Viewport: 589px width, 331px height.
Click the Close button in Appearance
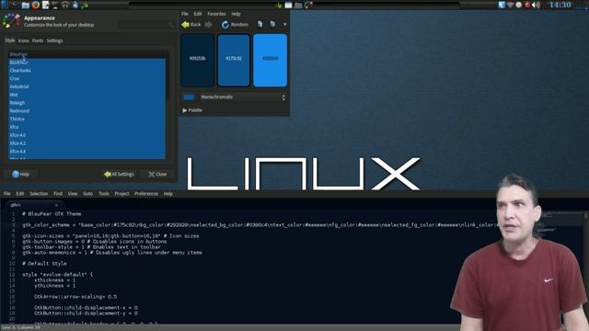(x=157, y=174)
